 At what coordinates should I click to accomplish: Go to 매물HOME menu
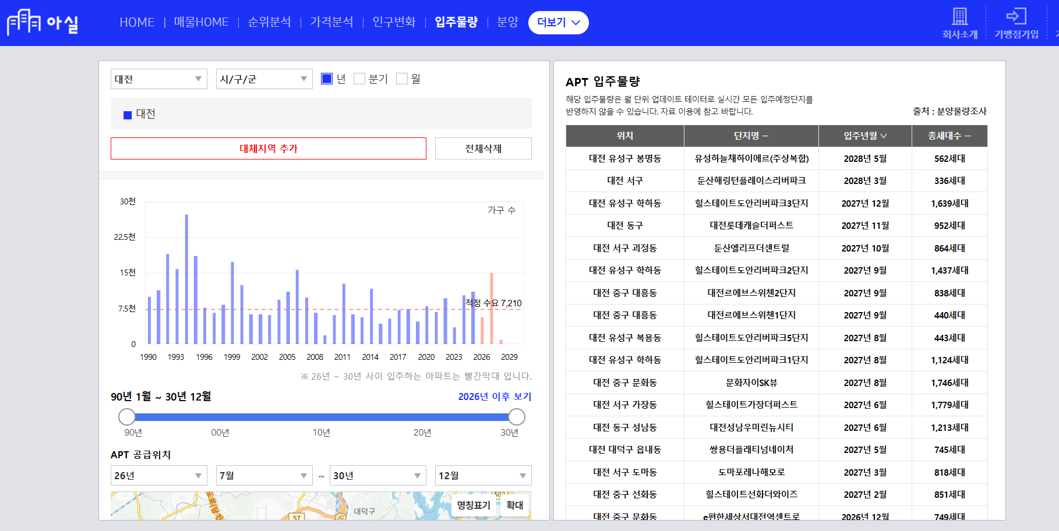[201, 22]
